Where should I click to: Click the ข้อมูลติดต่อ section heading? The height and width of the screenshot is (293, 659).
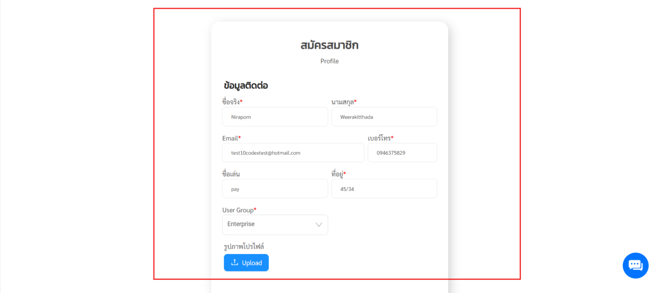point(246,86)
